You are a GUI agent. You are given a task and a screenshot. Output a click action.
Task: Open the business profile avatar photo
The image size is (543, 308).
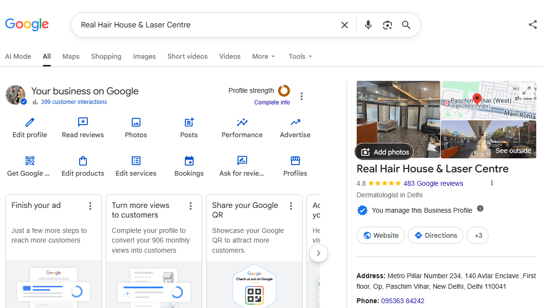(x=15, y=95)
